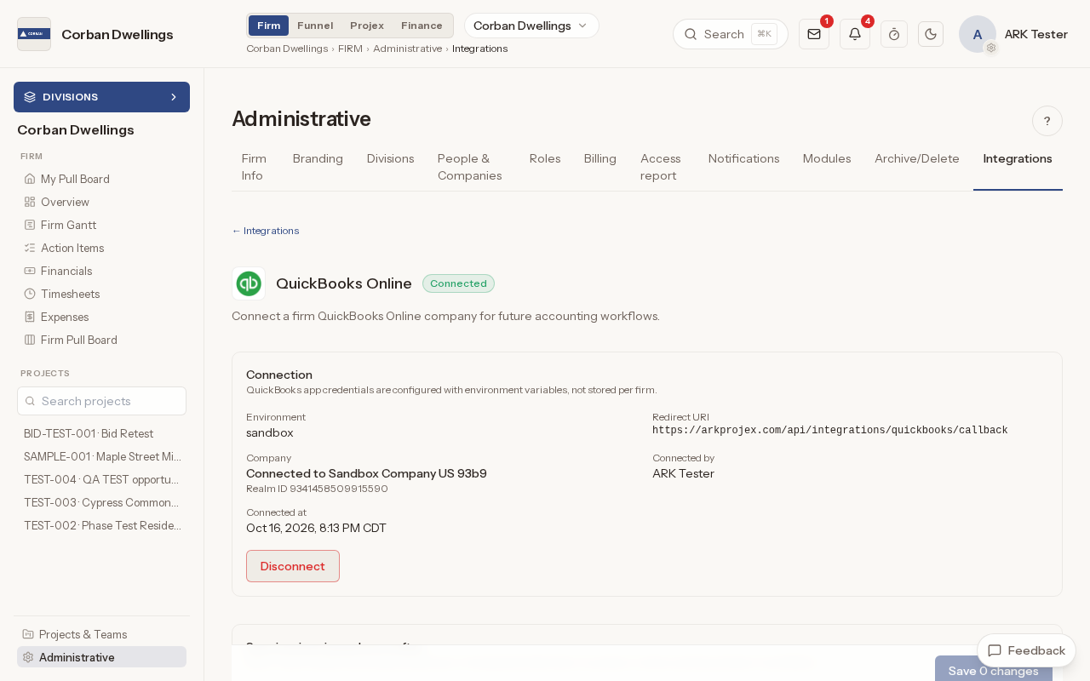The width and height of the screenshot is (1090, 681).
Task: Select Administrative in sidebar bottom
Action: coord(101,657)
